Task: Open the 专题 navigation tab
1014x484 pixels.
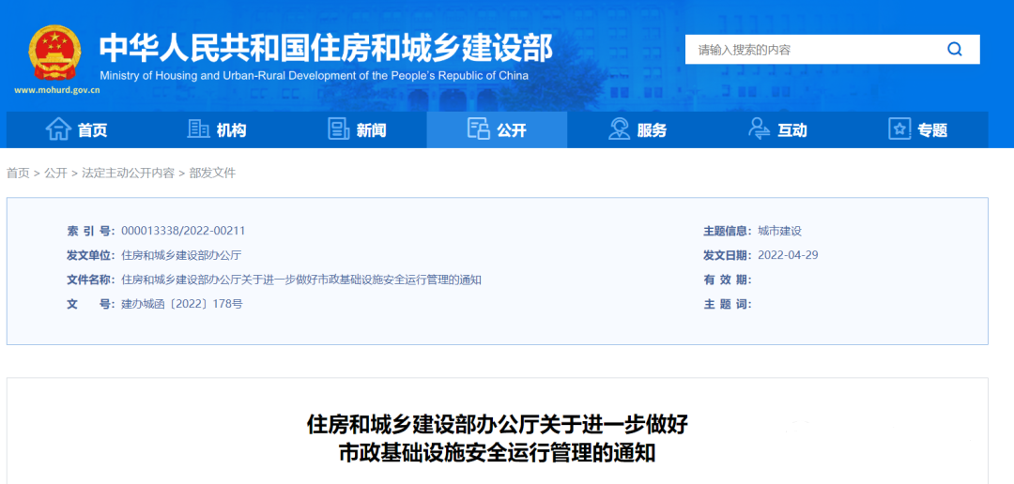Action: (918, 129)
